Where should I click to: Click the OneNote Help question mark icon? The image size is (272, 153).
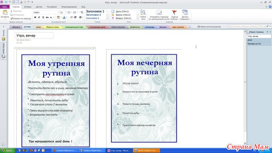tap(270, 7)
